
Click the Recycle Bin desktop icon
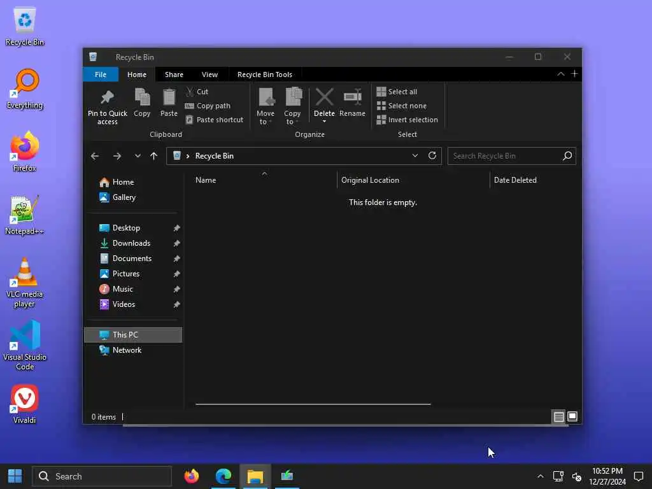click(x=25, y=25)
